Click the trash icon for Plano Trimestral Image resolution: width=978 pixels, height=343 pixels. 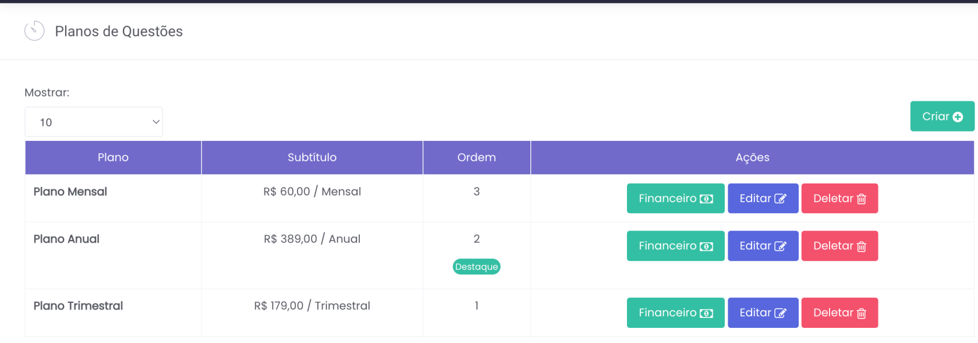coord(862,313)
